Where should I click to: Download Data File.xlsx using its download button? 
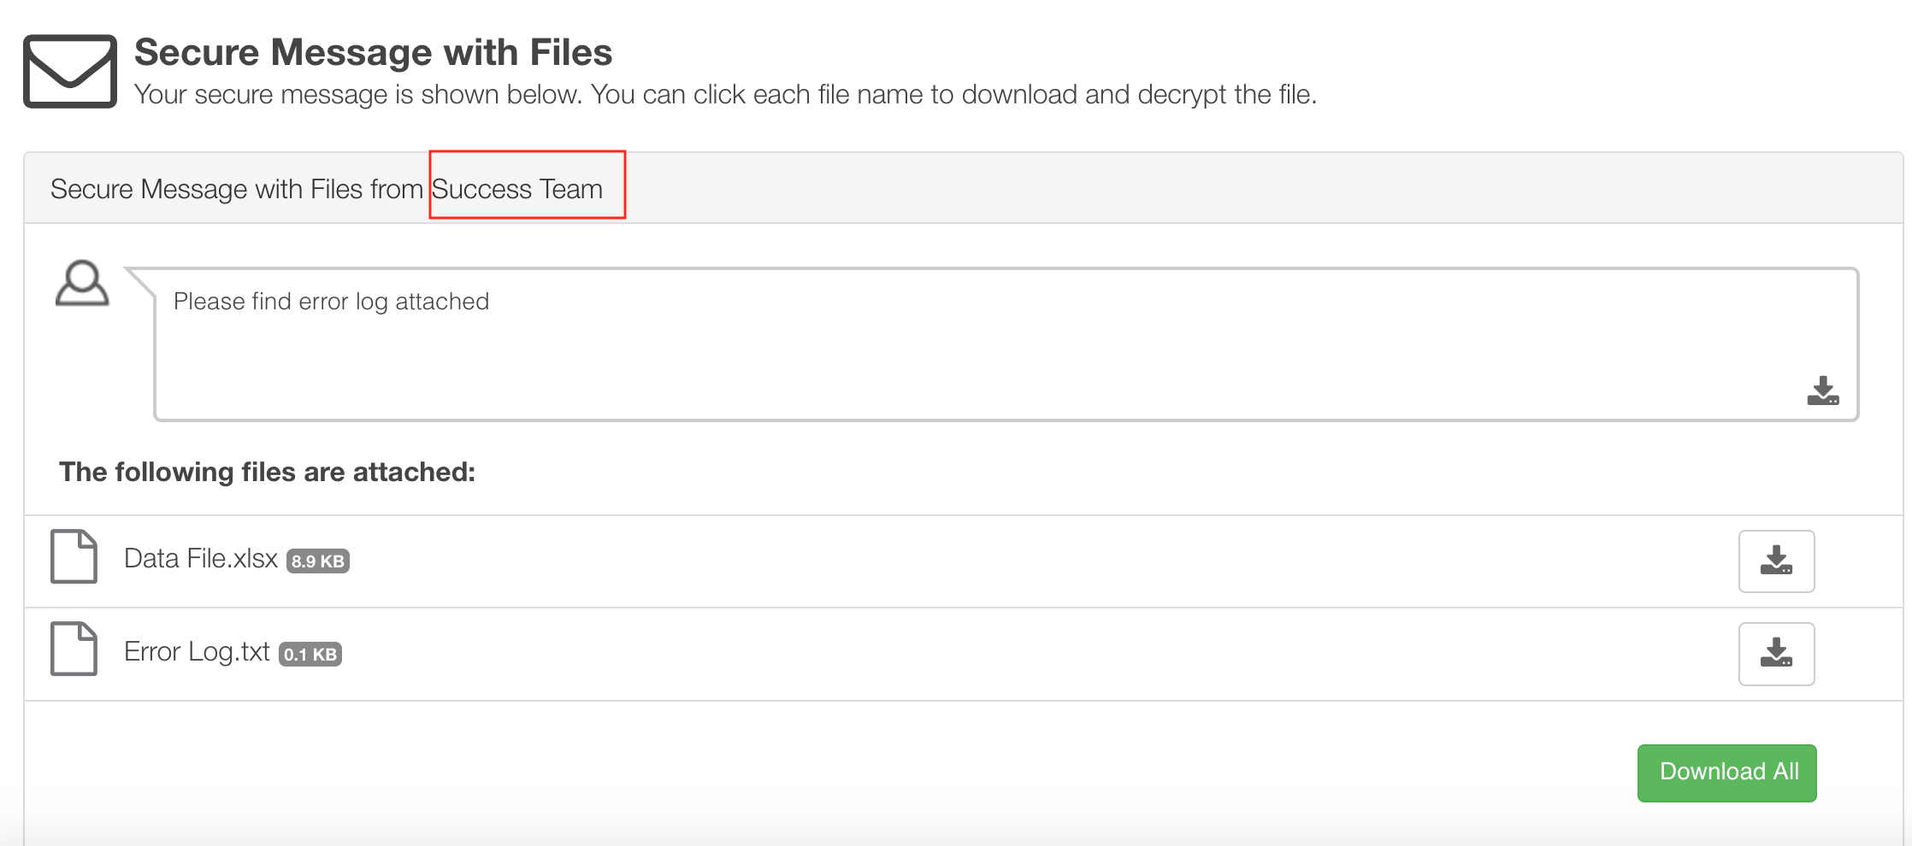coord(1776,561)
